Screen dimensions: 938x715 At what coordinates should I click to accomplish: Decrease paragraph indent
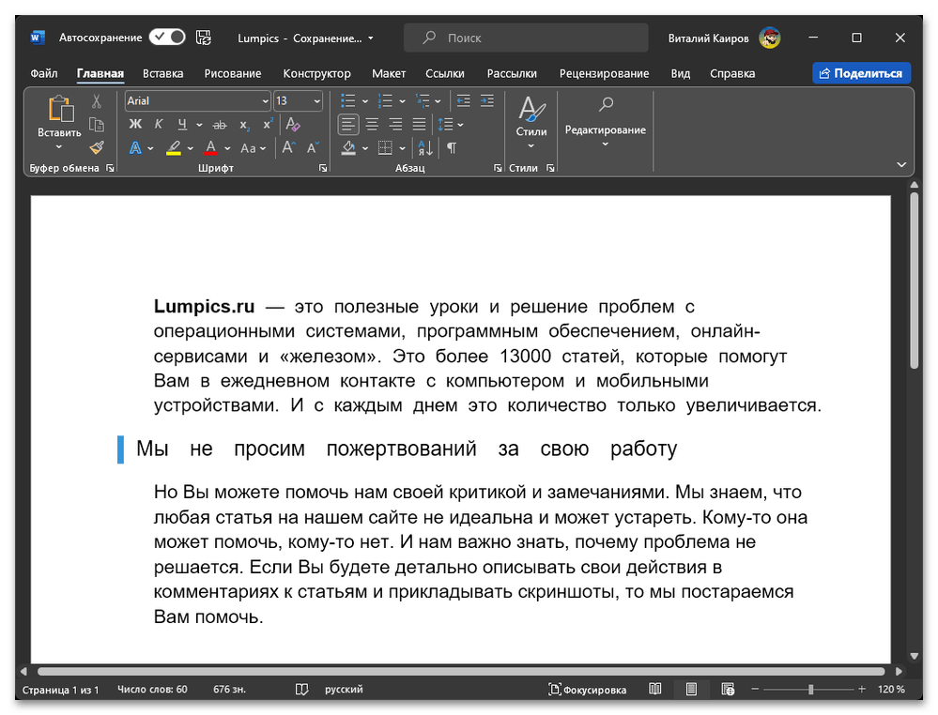[x=464, y=101]
